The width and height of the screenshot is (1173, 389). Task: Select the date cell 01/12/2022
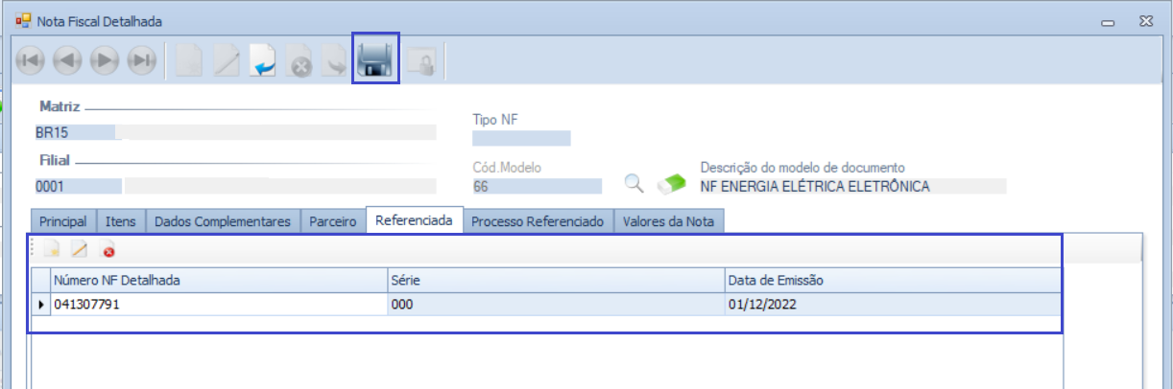893,304
